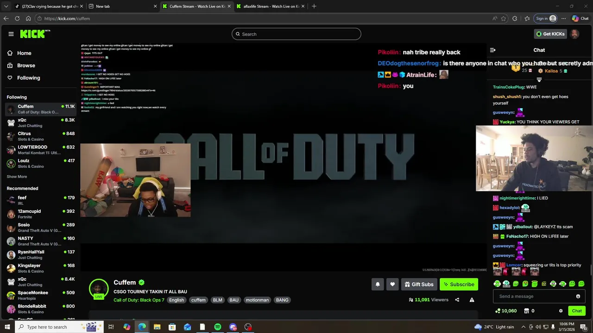Expand Following list with Show More
593x333 pixels.
[x=17, y=177]
